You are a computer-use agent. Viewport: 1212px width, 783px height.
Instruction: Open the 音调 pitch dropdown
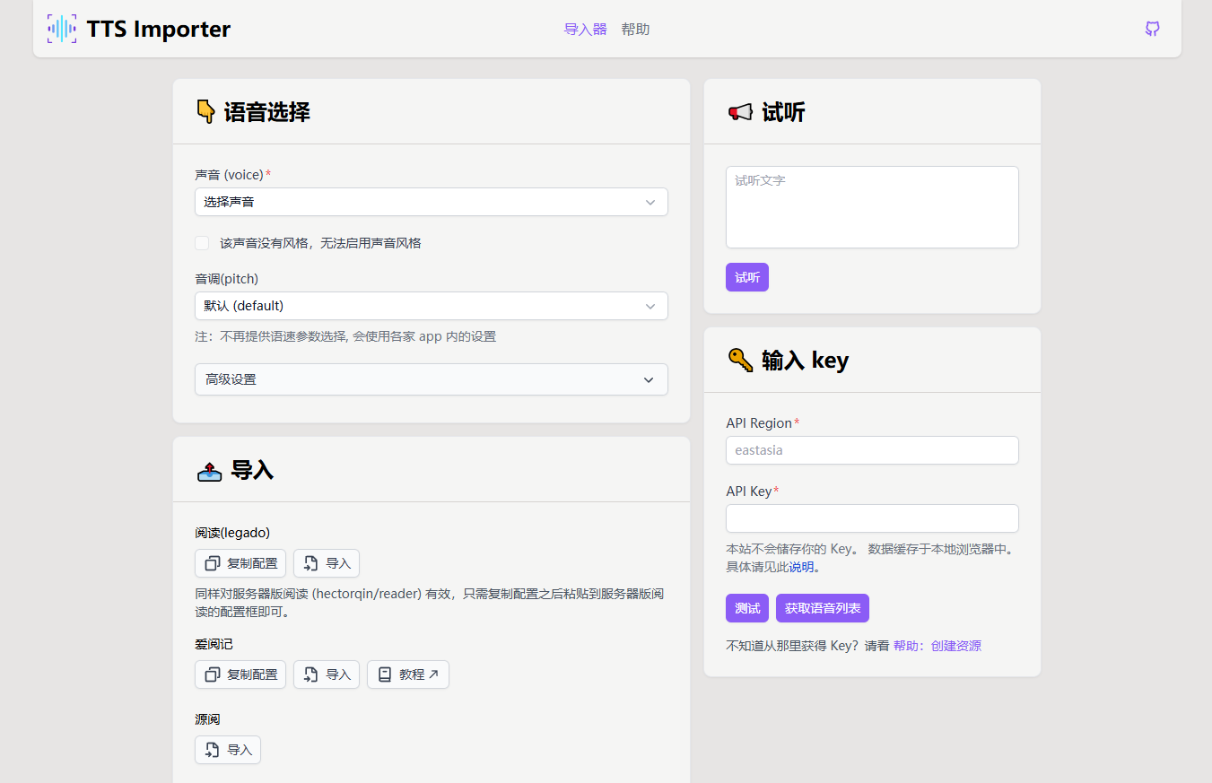pos(432,306)
